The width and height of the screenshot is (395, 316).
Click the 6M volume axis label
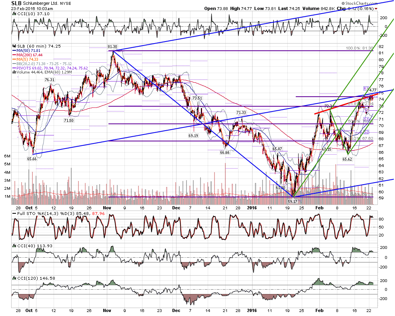7,156
